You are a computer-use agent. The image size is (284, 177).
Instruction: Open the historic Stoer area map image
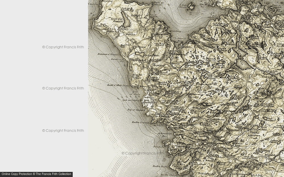[186, 88]
